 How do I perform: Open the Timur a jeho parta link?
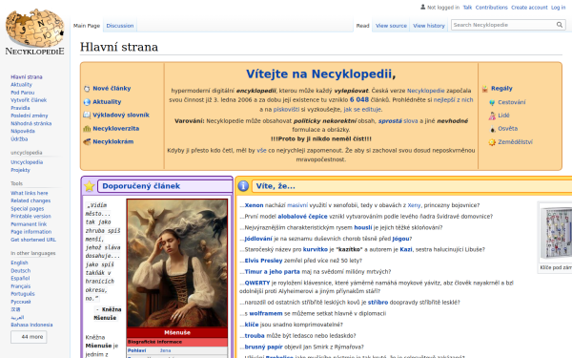(272, 272)
